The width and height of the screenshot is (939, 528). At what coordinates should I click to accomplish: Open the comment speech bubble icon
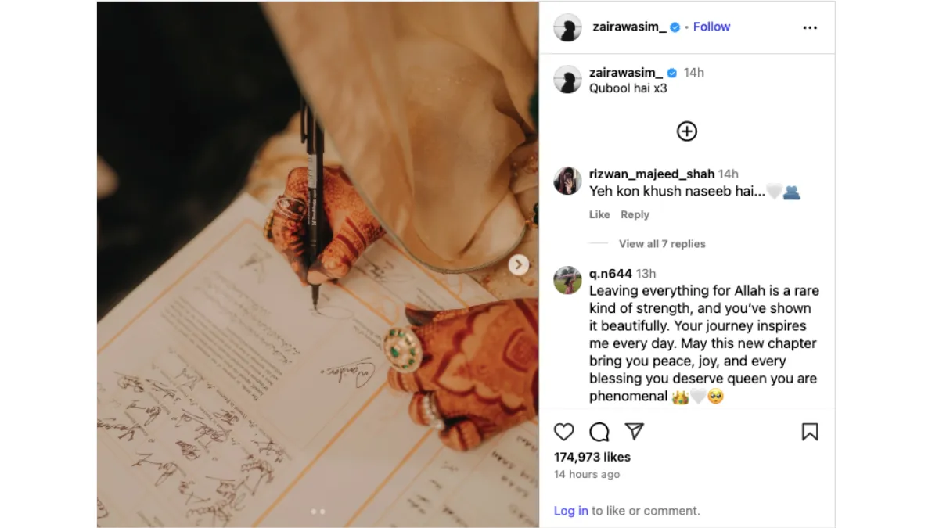click(x=599, y=432)
